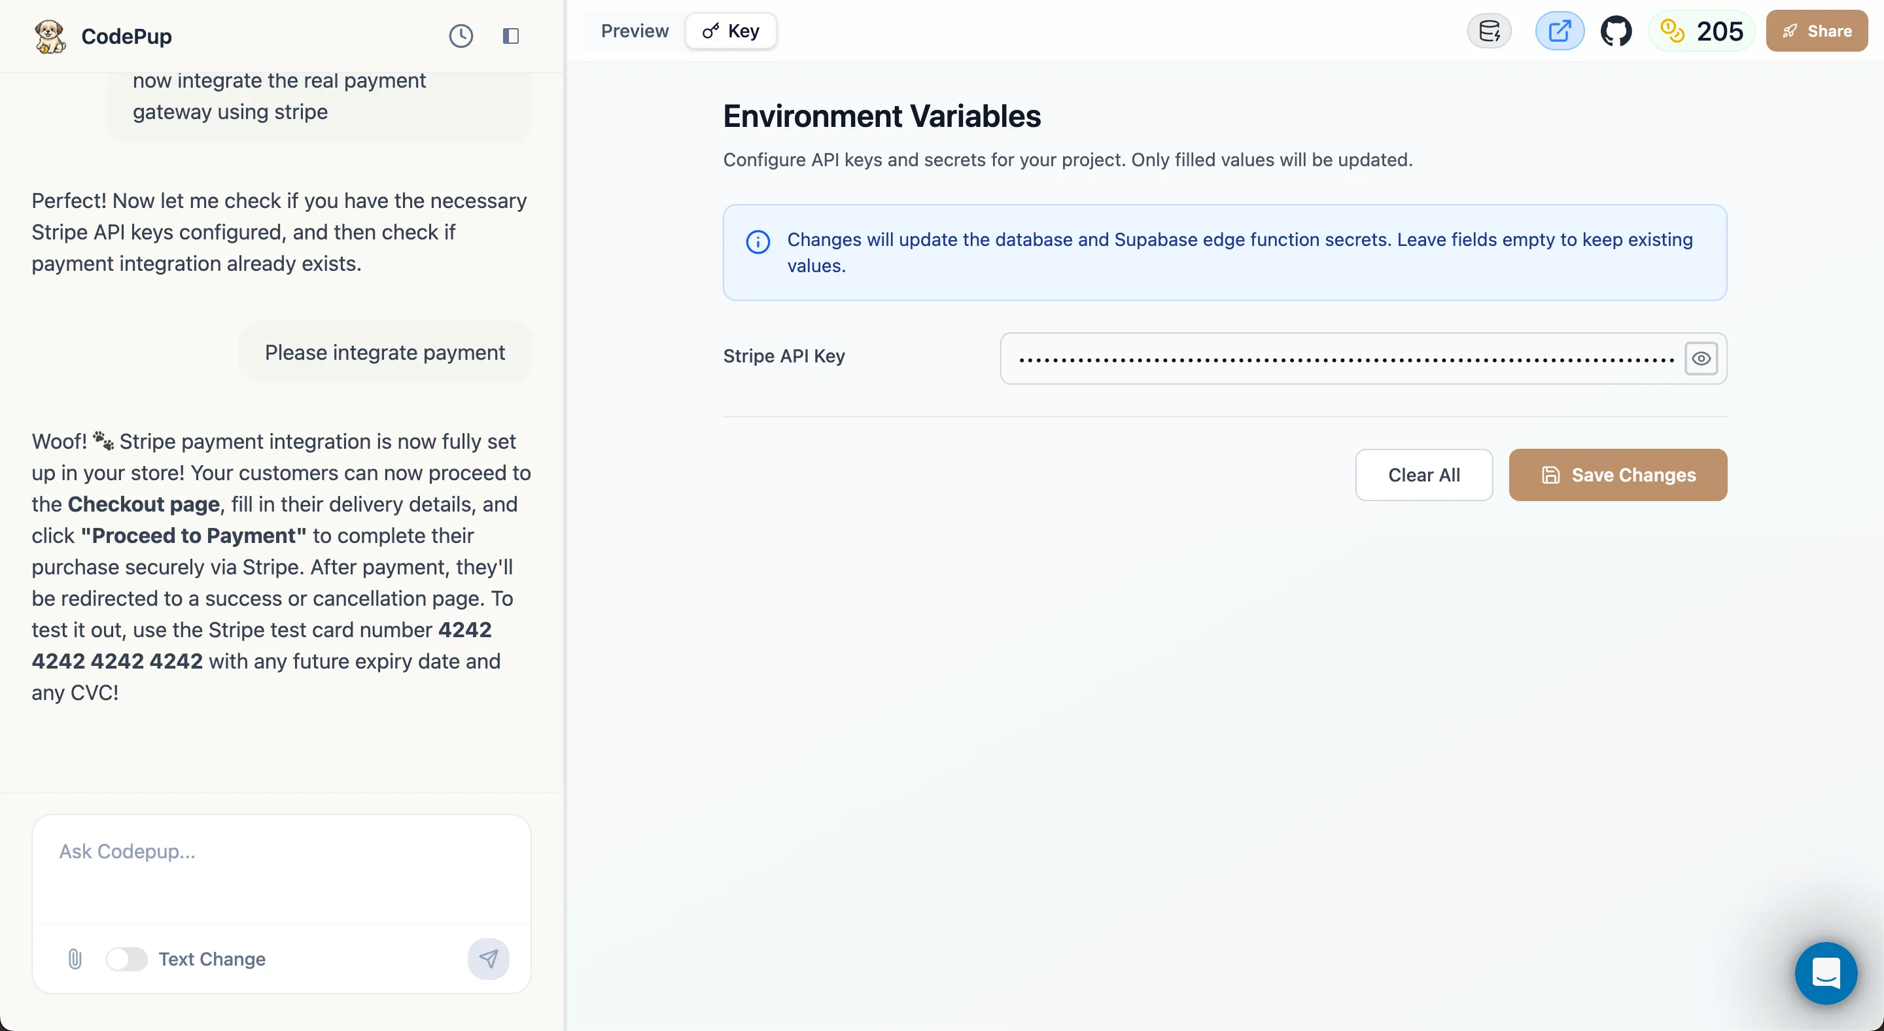Click the GitHub icon
1884x1031 pixels.
pyautogui.click(x=1616, y=31)
